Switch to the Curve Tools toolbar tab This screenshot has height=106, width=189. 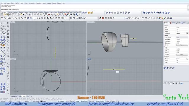(x=53, y=12)
